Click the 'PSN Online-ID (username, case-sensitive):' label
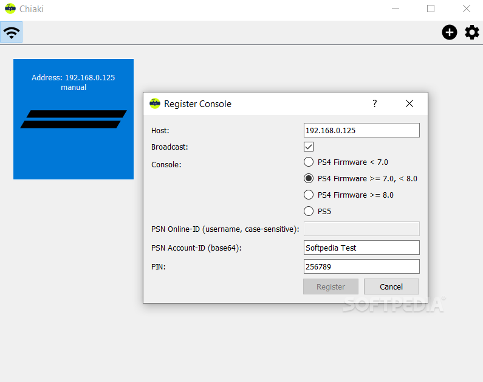The height and width of the screenshot is (382, 483). (225, 229)
